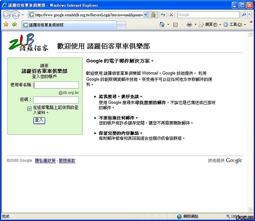The image size is (255, 221).
Task: Open search provider options dropdown arrow
Action: [x=249, y=15]
